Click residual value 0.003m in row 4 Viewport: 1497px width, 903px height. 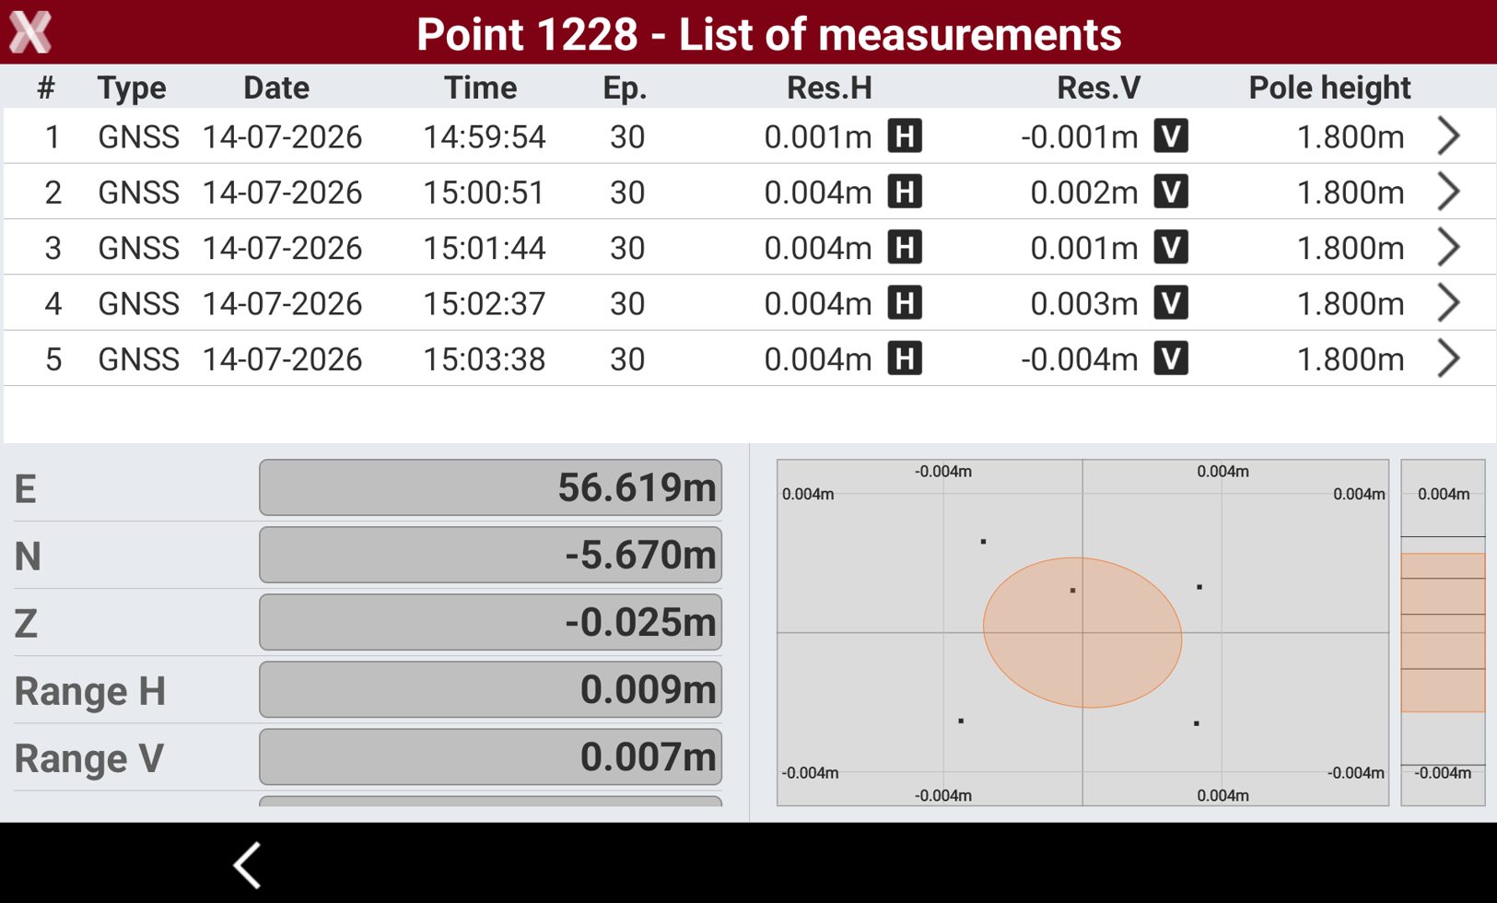(x=1084, y=303)
